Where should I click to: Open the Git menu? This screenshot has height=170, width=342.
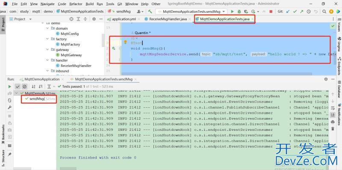(120, 4)
